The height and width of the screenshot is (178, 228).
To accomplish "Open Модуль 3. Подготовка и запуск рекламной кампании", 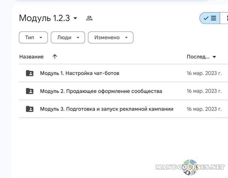I will (107, 109).
